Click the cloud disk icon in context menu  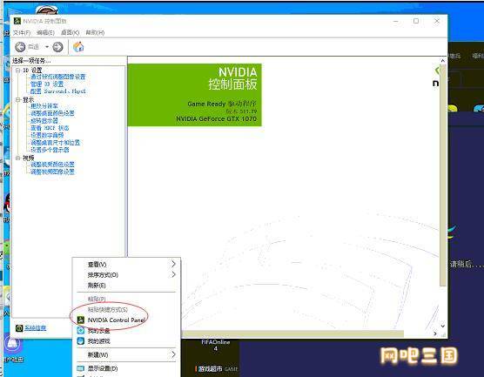(81, 330)
